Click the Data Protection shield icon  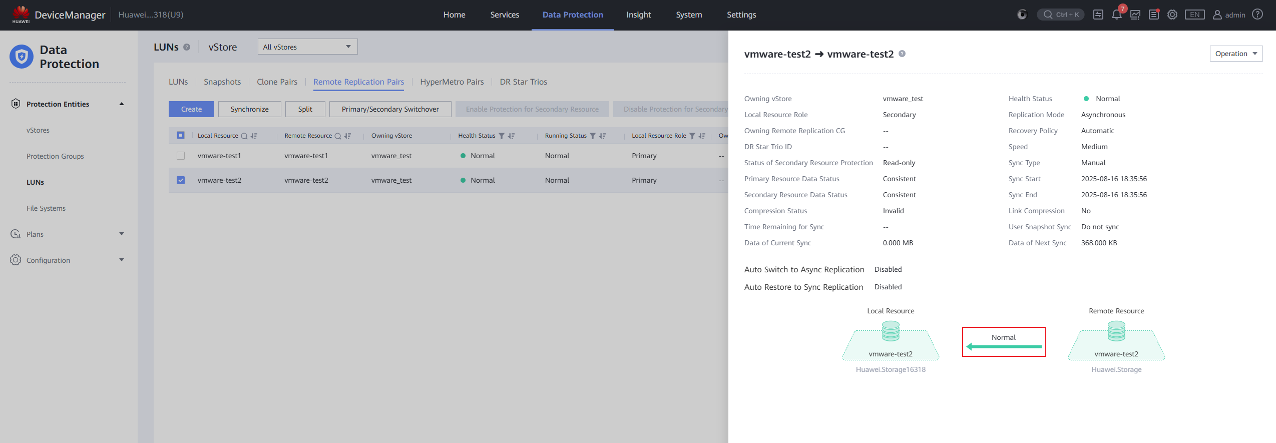(22, 57)
